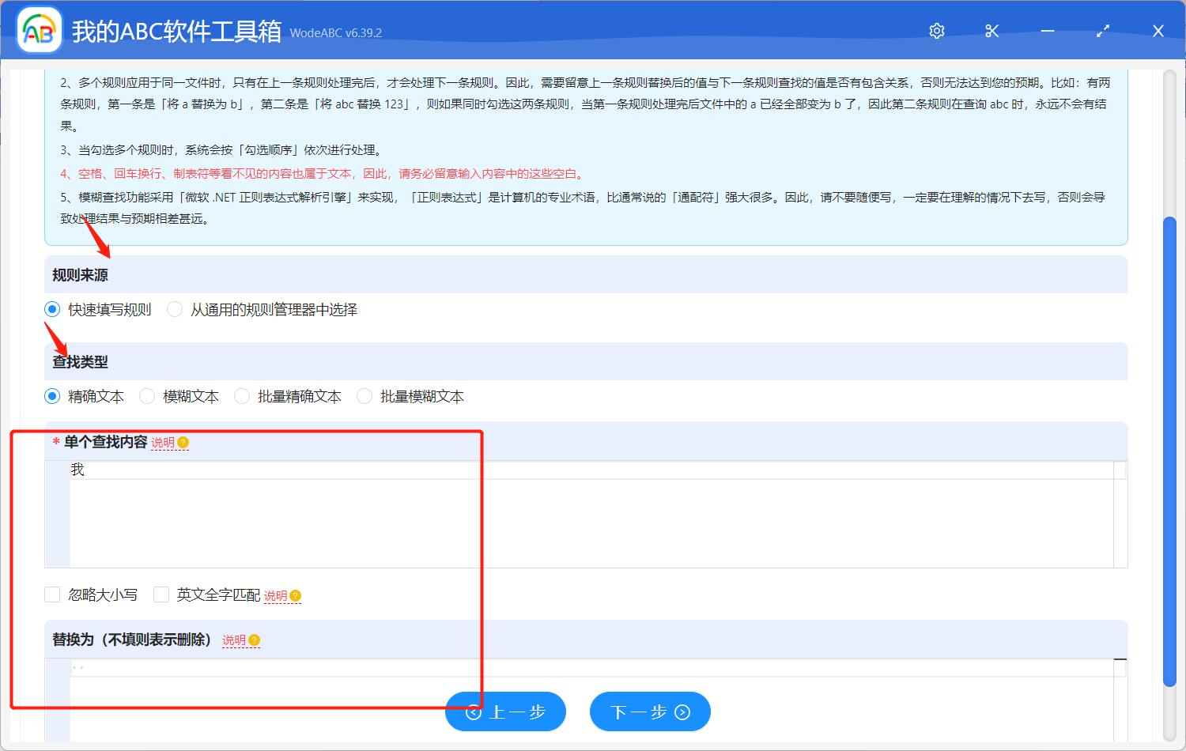
Task: Open the question mark help beside 英文全字匹配
Action: coord(295,595)
